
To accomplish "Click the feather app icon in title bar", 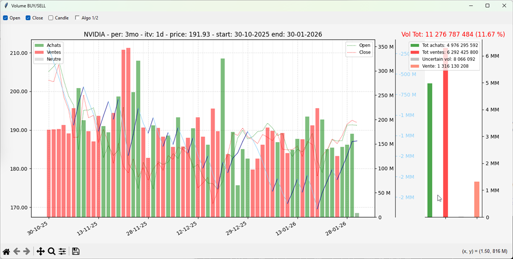I will pyautogui.click(x=5, y=6).
